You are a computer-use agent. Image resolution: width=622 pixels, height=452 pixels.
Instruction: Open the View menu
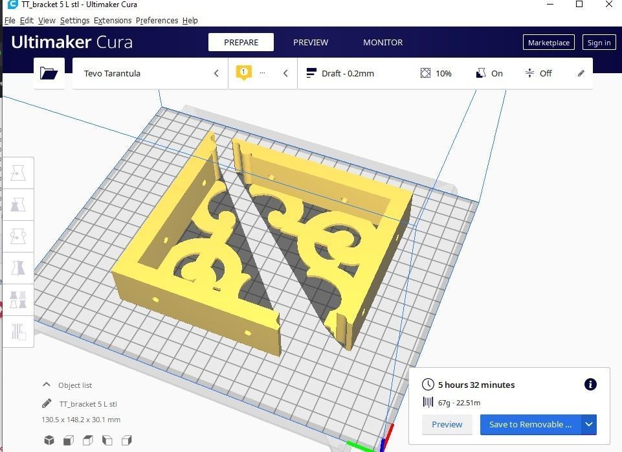point(47,21)
